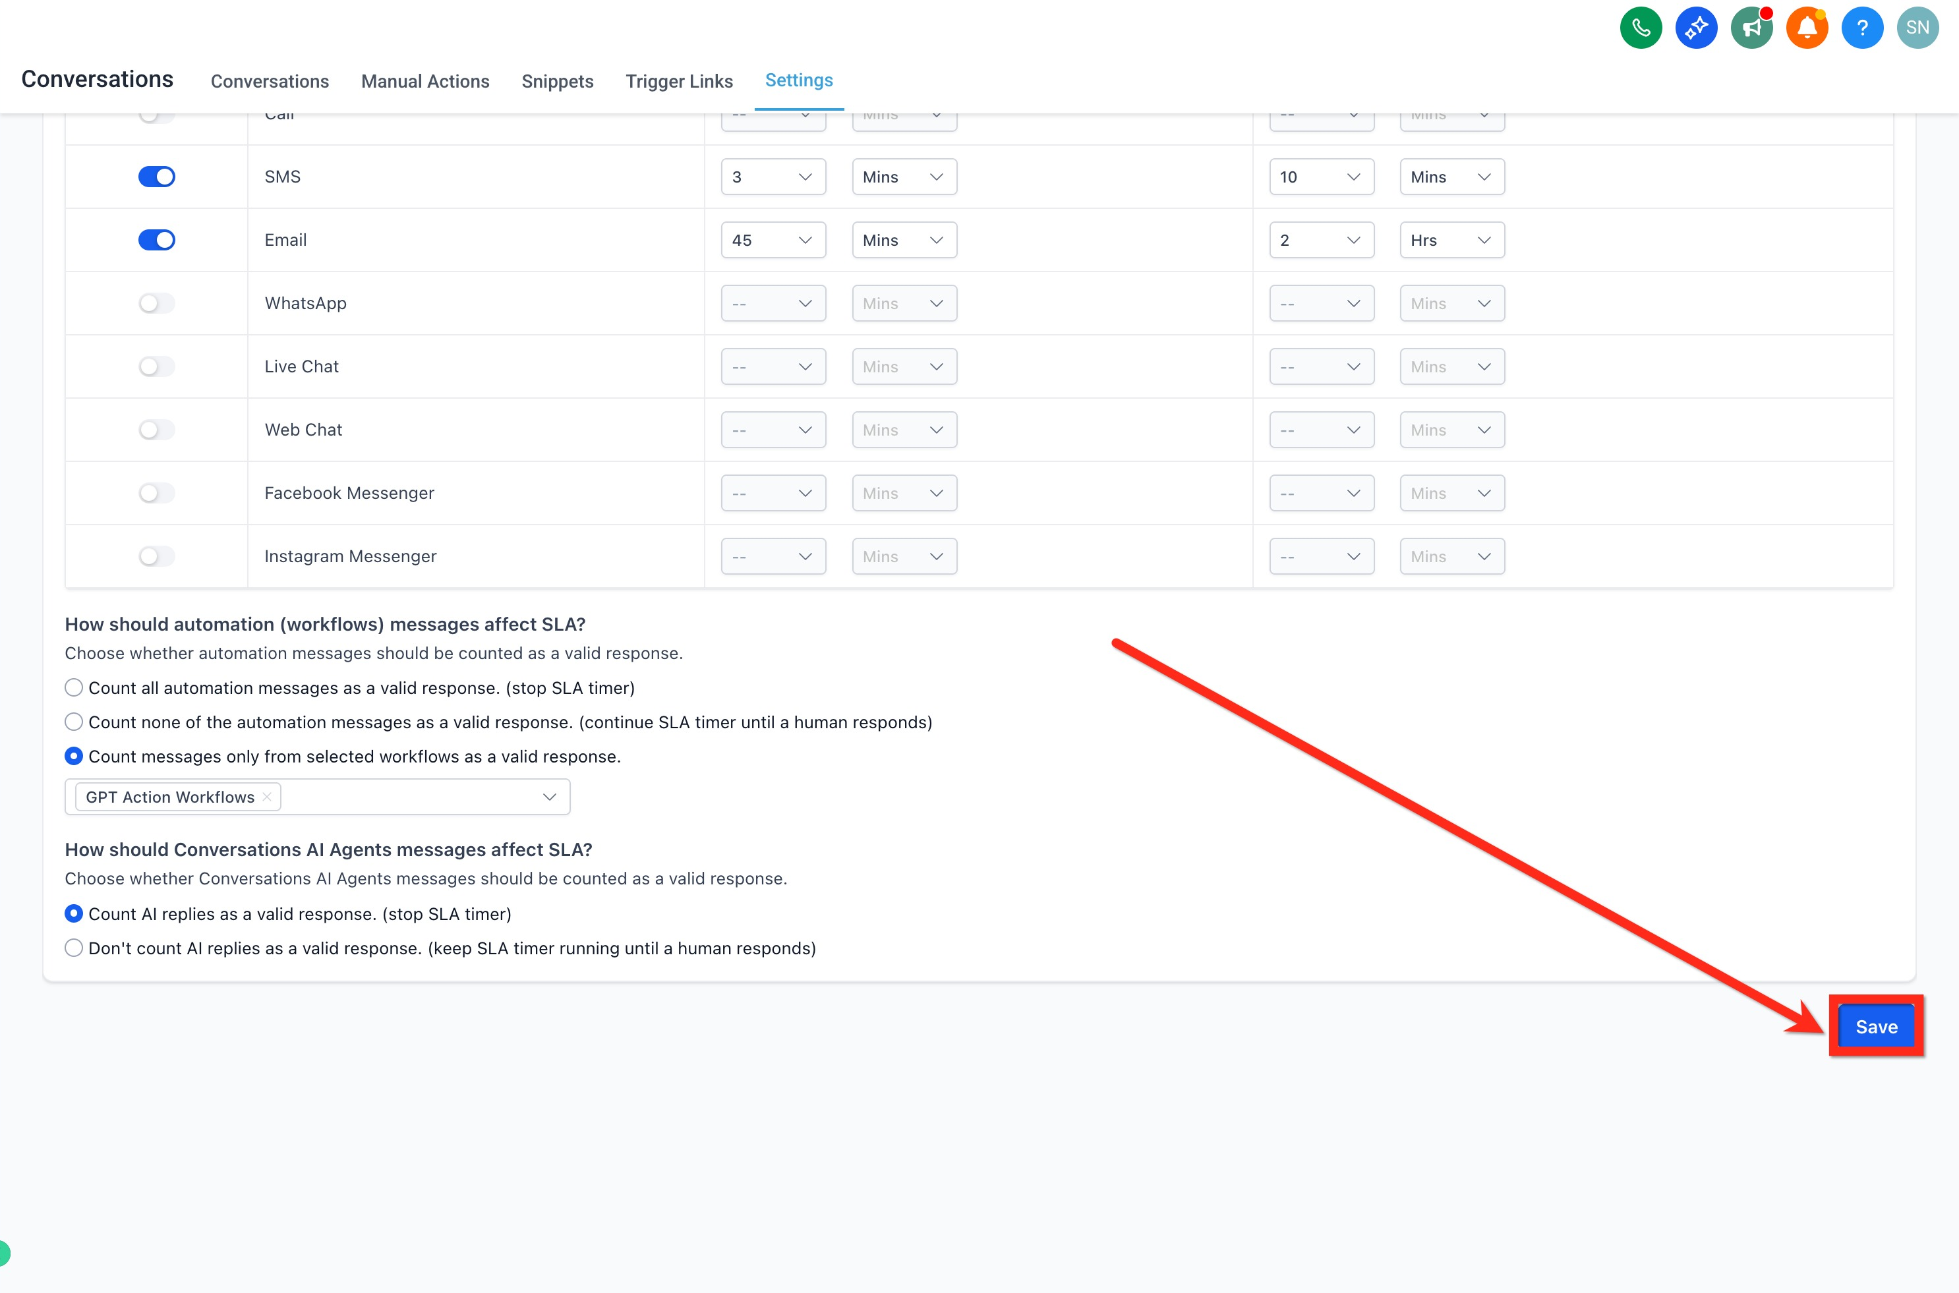Screen dimensions: 1959x1293
Task: Turn off the SMS toggle
Action: pos(157,177)
